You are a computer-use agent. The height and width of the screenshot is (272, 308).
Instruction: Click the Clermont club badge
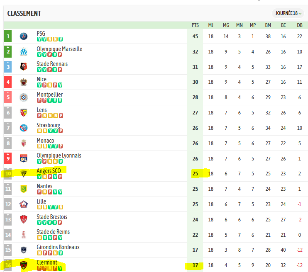[24, 265]
